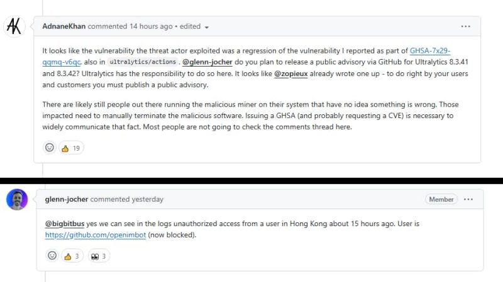Click the Member badge label

pyautogui.click(x=441, y=199)
